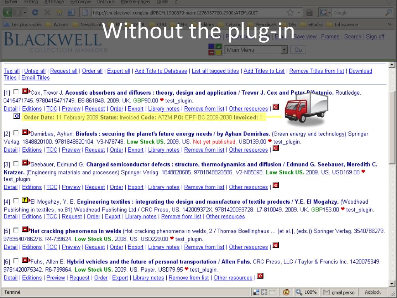Tick the checkbox for title [2] Demirbas
Screen dimensions: 397x298
(x=16, y=133)
